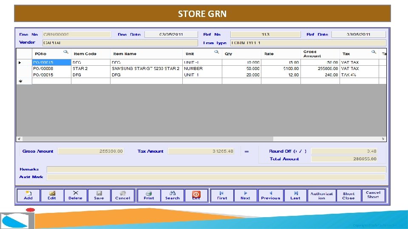Image resolution: width=408 pixels, height=229 pixels.
Task: Click the Qty column header
Action: [x=241, y=54]
